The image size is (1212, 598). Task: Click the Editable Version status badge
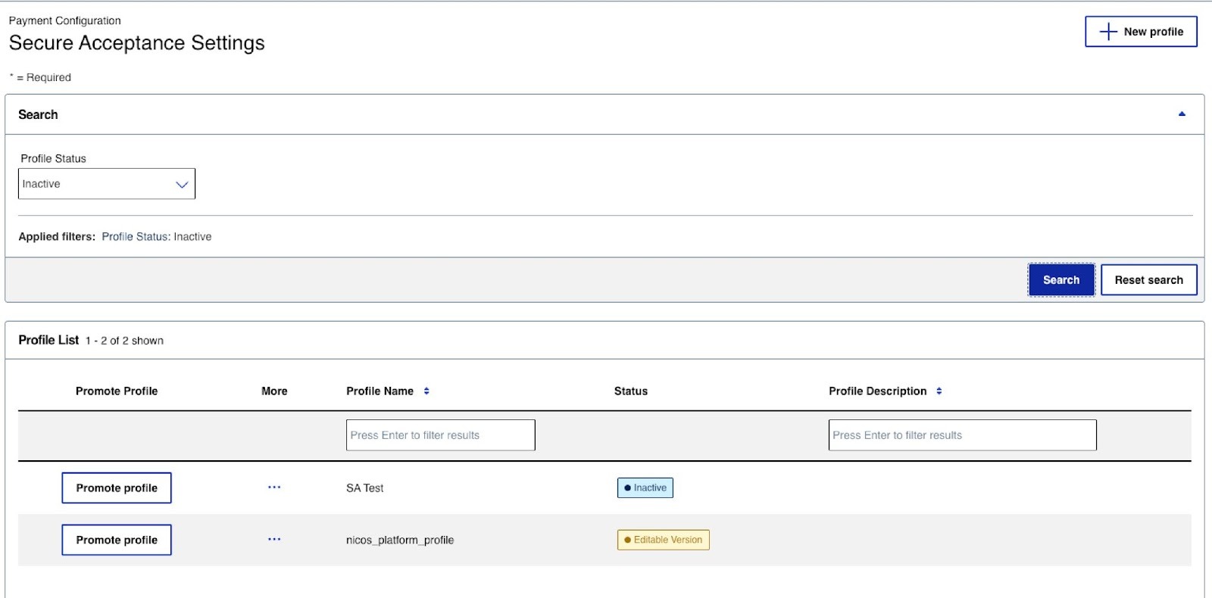pos(664,540)
